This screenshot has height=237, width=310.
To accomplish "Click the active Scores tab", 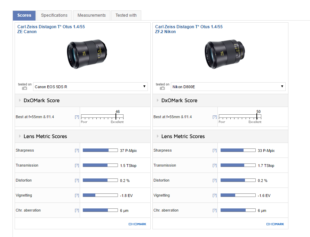I will [24, 15].
